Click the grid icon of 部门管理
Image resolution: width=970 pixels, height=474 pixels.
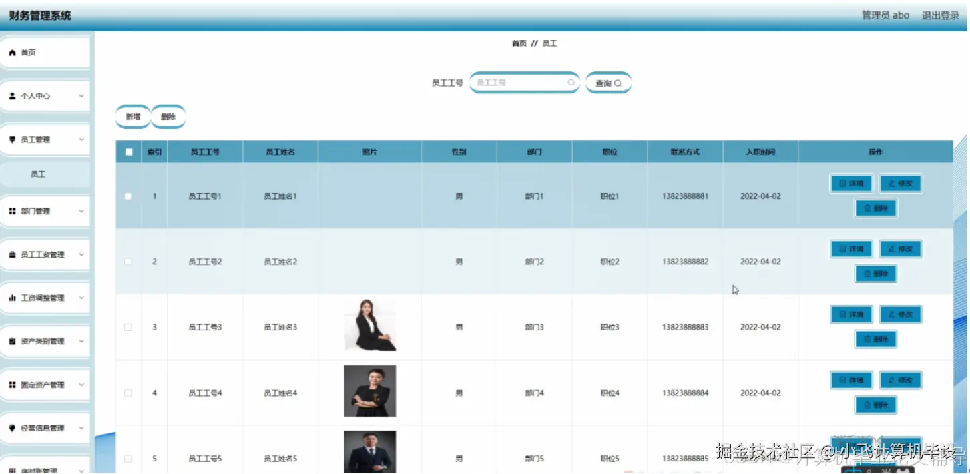[x=12, y=211]
